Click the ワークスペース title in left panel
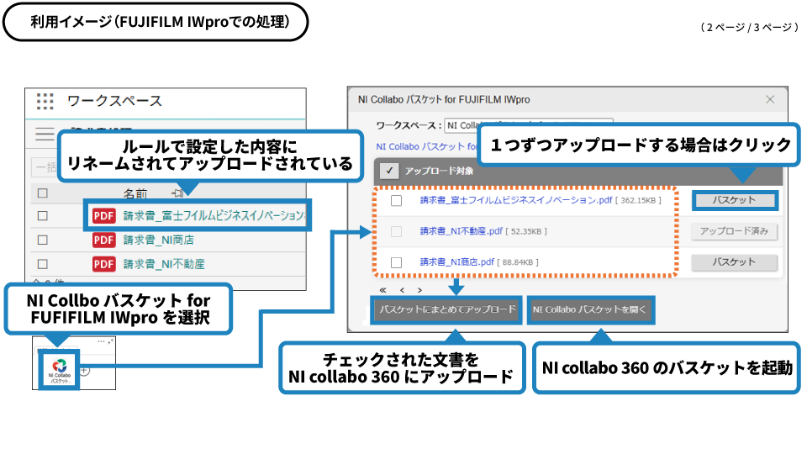This screenshot has height=454, width=807. [114, 101]
